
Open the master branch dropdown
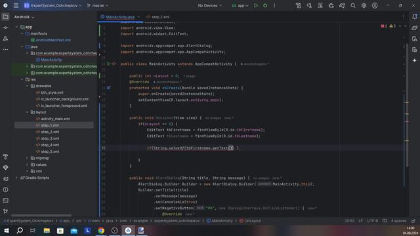(98, 5)
